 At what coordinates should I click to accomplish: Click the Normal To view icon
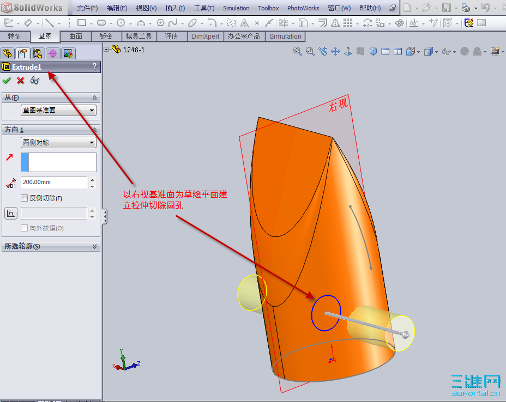348,51
